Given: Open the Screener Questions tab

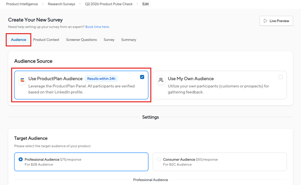Looking at the screenshot, I should coord(81,40).
